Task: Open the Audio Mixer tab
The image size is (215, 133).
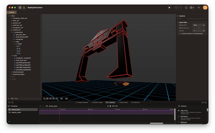Action: point(123,103)
